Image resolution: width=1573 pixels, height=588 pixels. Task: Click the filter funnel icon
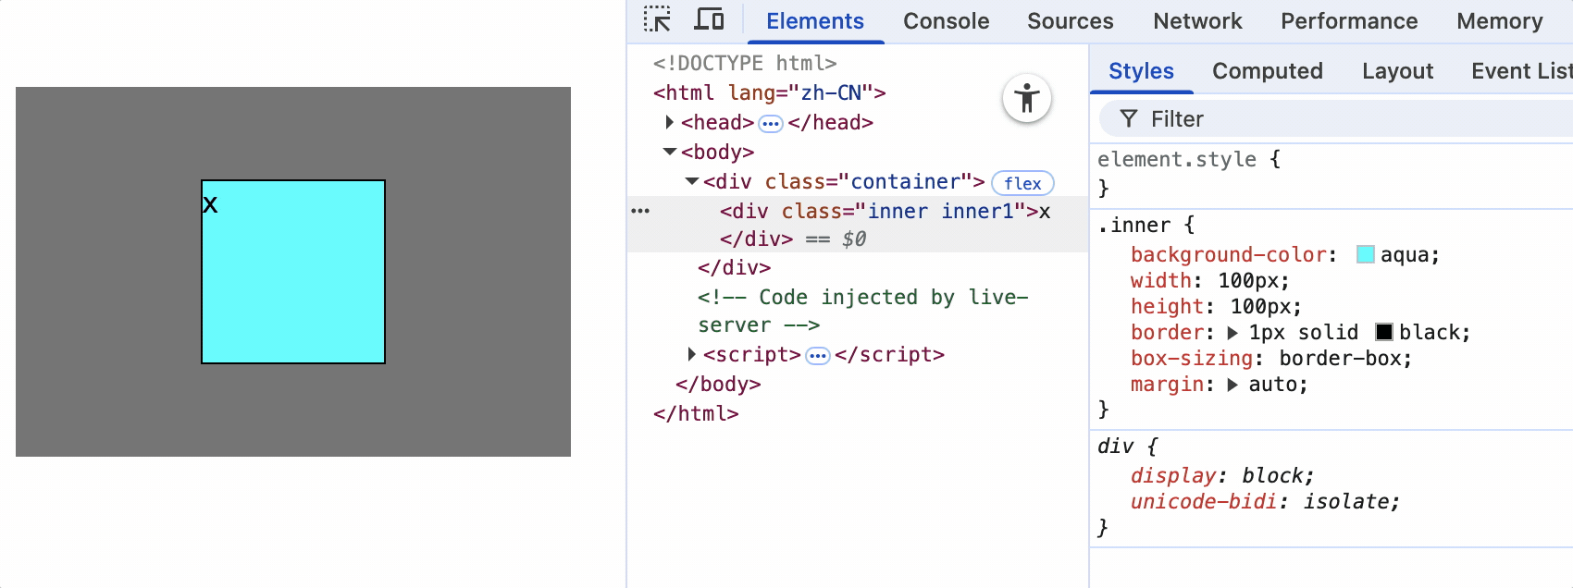click(x=1129, y=118)
